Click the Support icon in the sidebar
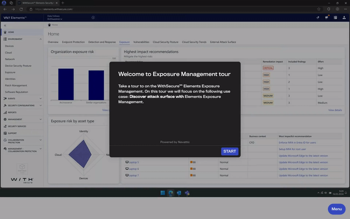 (x=5, y=133)
